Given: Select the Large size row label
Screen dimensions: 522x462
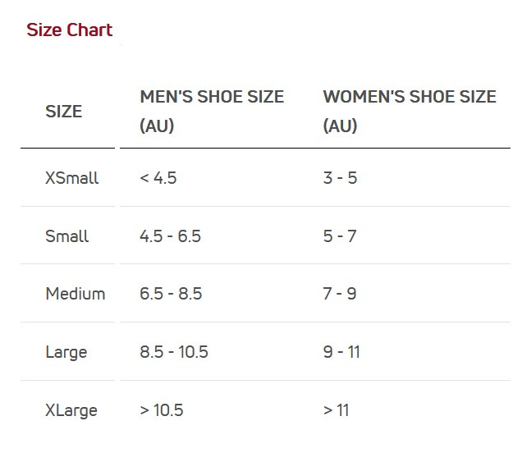Looking at the screenshot, I should 66,352.
